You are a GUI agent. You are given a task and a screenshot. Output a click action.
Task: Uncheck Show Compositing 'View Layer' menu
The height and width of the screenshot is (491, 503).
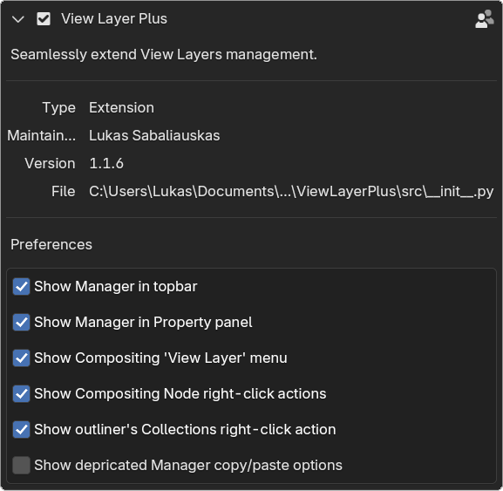point(22,358)
